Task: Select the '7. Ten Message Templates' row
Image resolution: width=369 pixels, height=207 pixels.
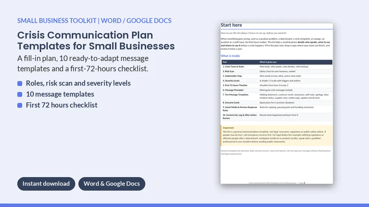Action: point(277,97)
